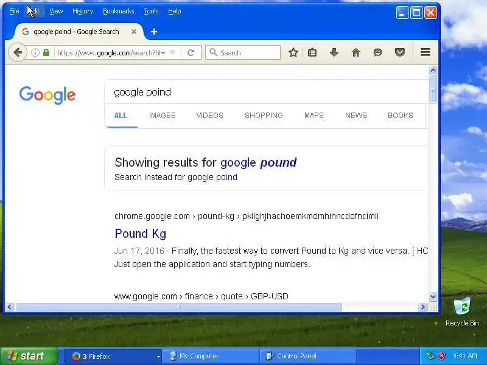
Task: Open the Tools menu
Action: (x=151, y=11)
